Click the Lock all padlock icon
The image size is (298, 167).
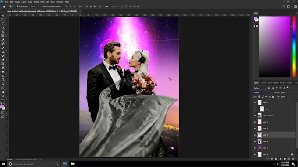click(273, 97)
